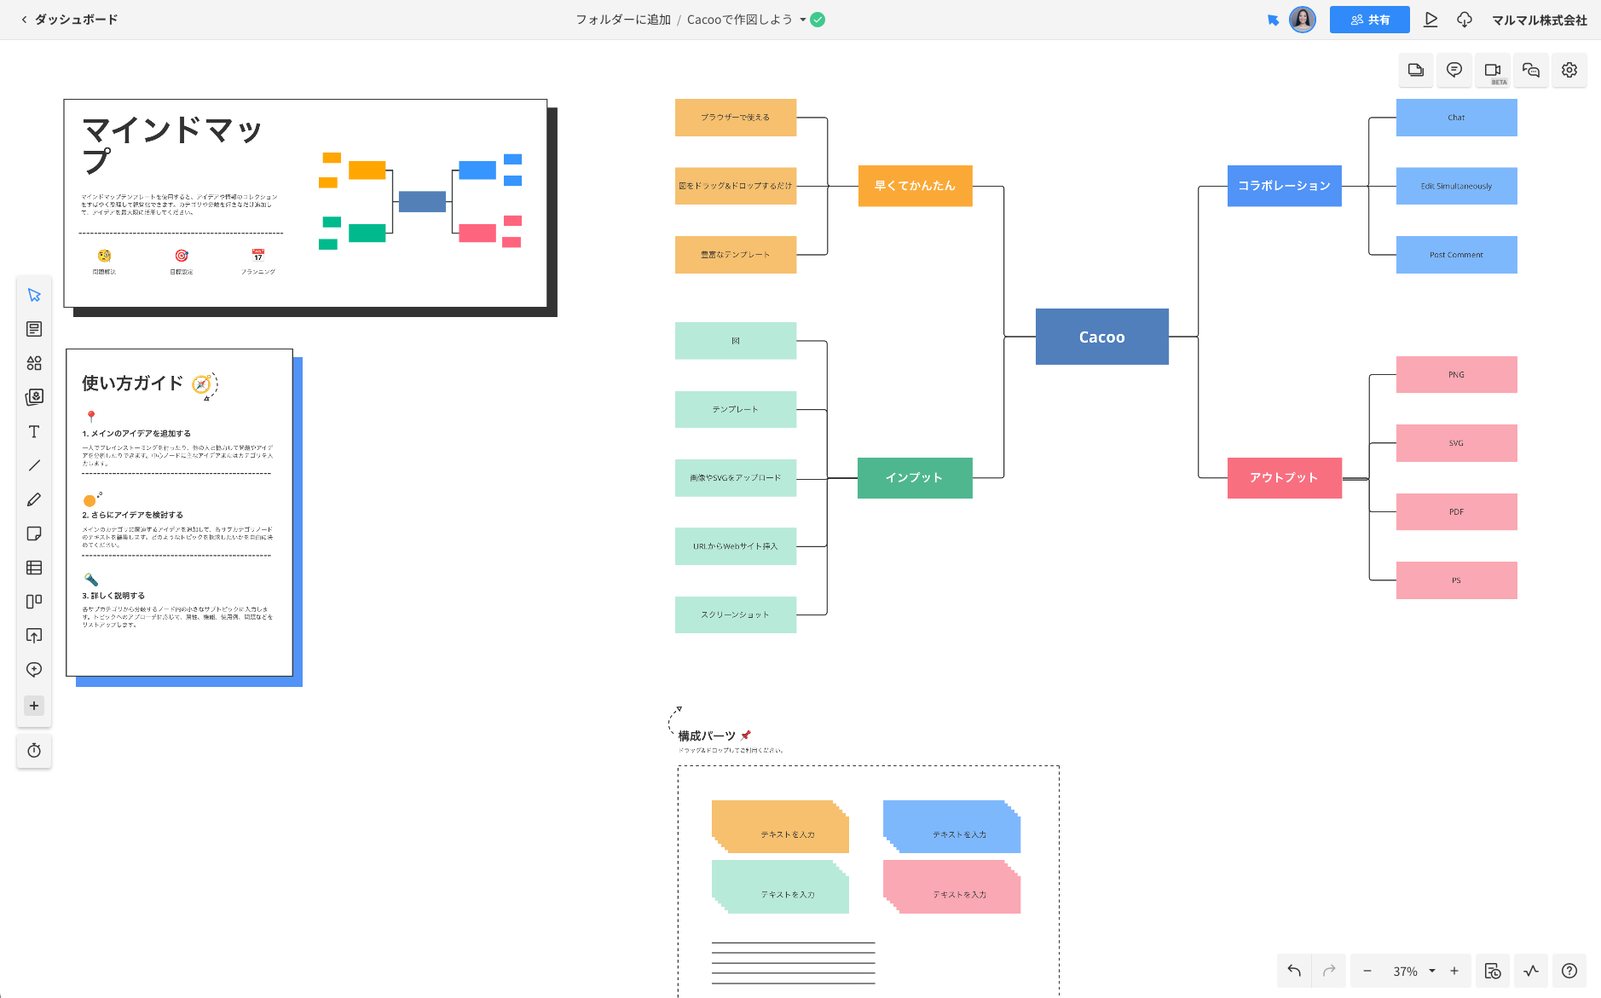Select the Line tool
Viewport: 1601px width, 998px height.
(x=34, y=465)
